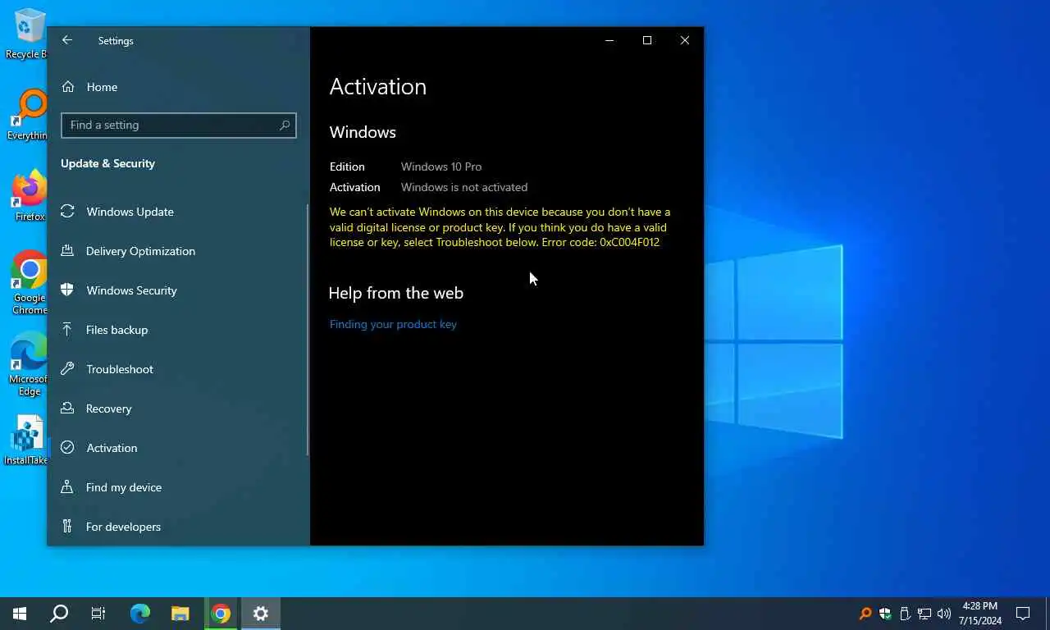
Task: Click the Delivery Optimization icon
Action: (68, 251)
